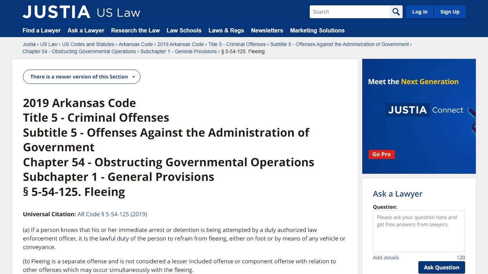Image resolution: width=488 pixels, height=274 pixels.
Task: Open Title 5 - Criminal Offenses breadcrumb
Action: pos(237,44)
